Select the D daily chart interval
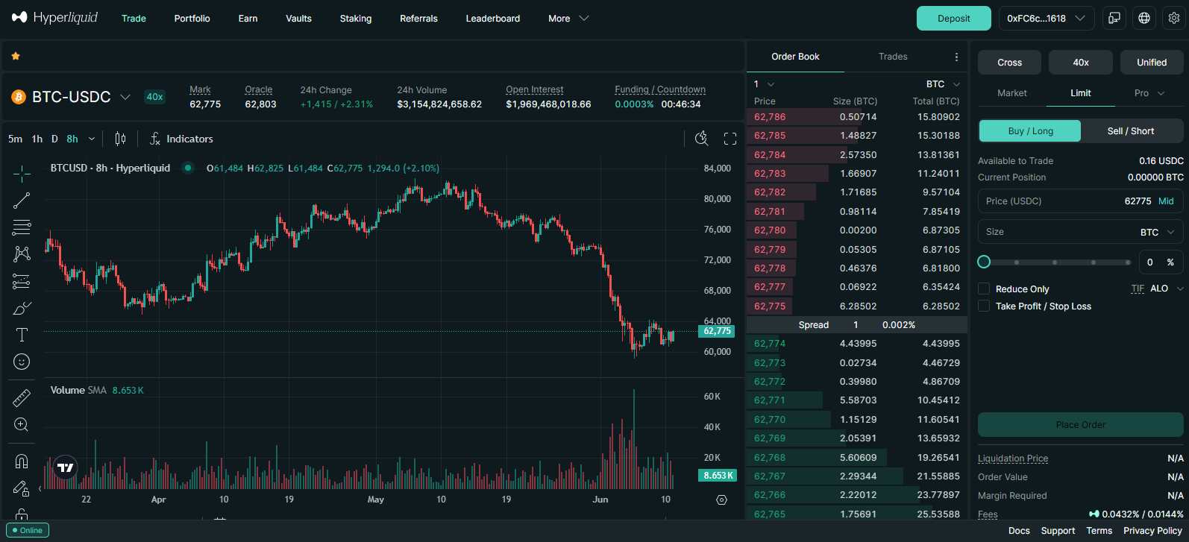1189x542 pixels. coord(54,139)
